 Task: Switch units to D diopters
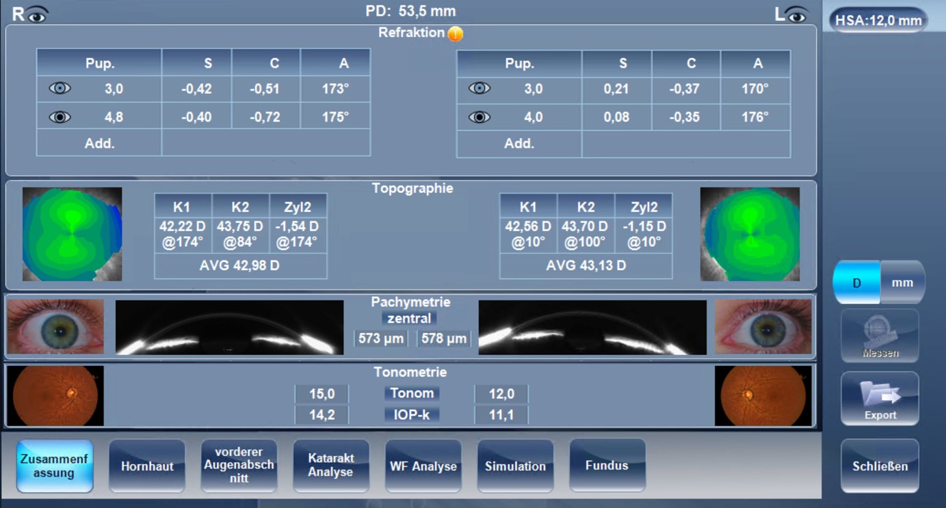[x=856, y=282]
